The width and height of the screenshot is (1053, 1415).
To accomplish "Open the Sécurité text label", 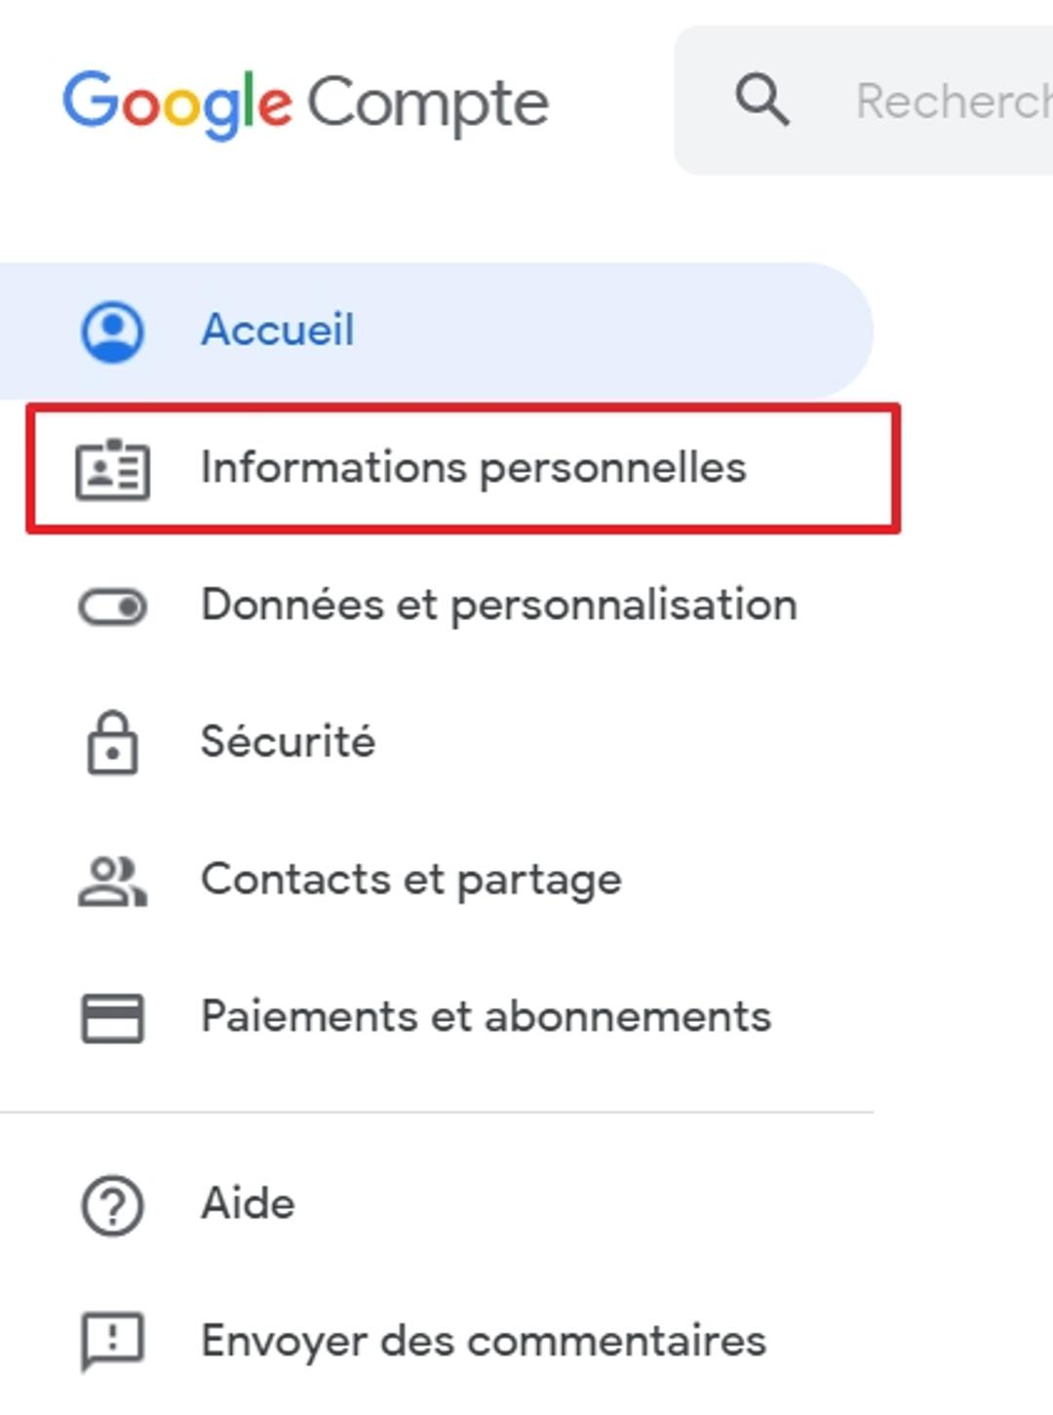I will point(288,742).
